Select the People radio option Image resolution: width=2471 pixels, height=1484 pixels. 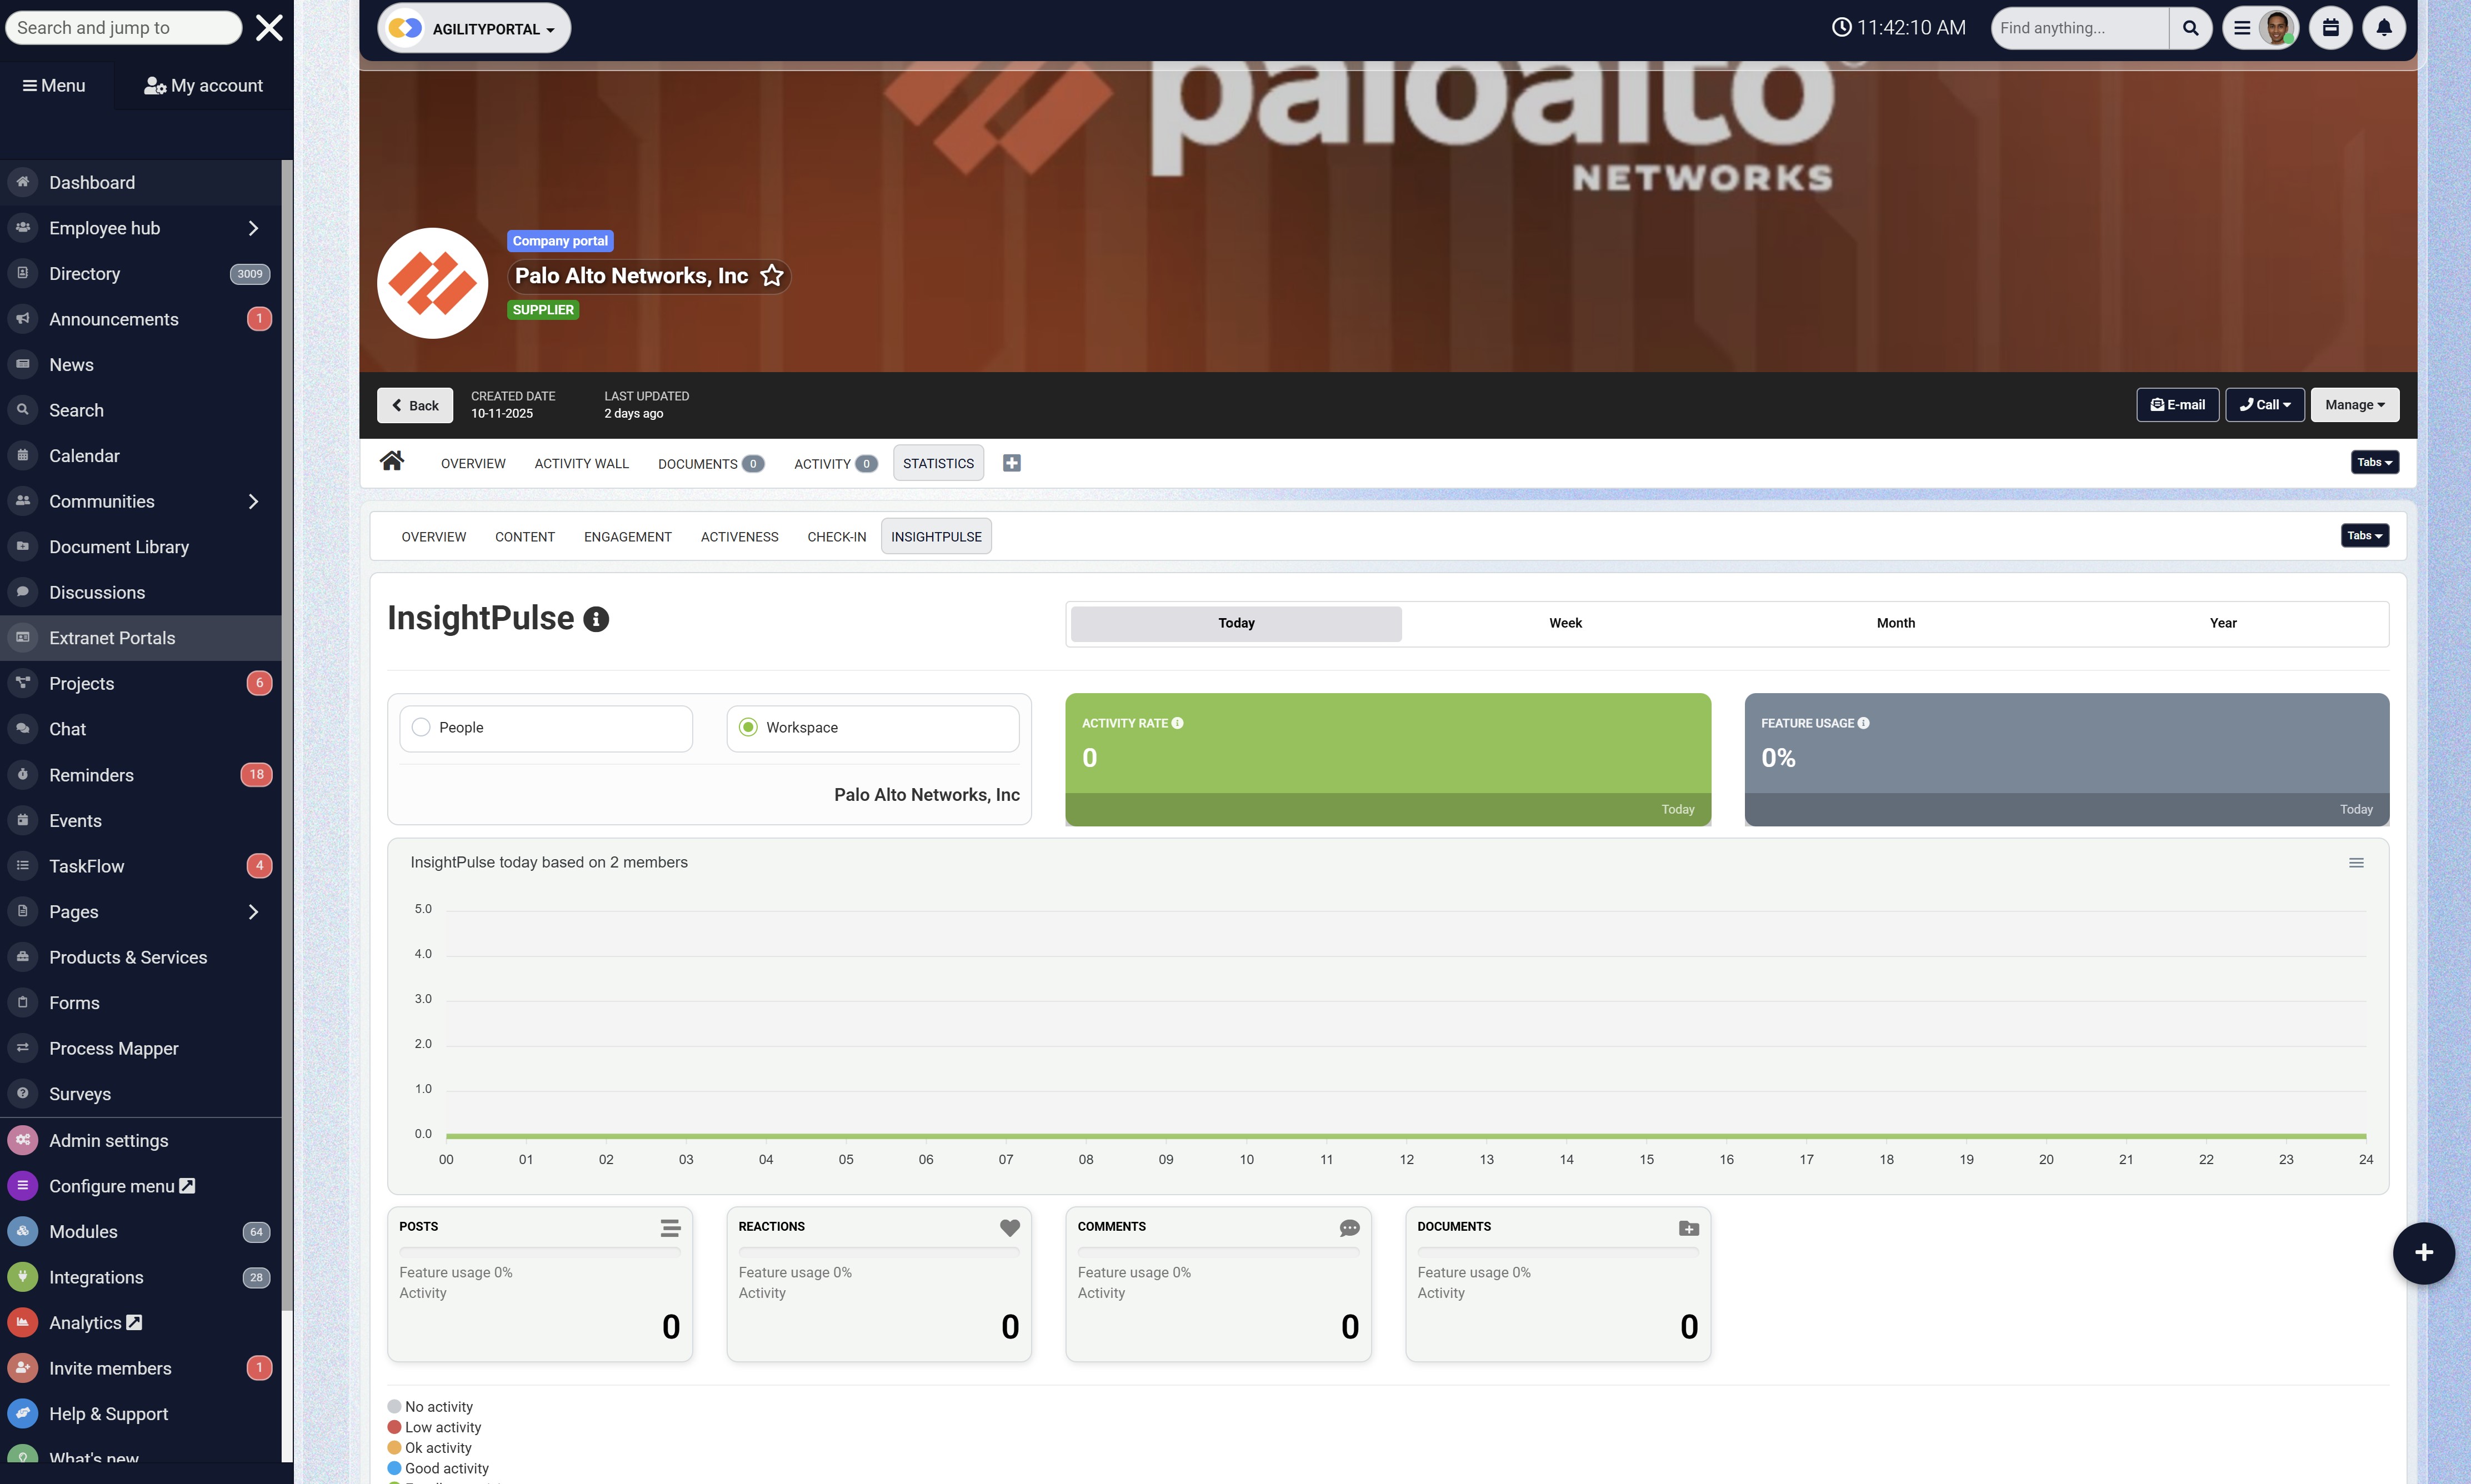point(421,728)
